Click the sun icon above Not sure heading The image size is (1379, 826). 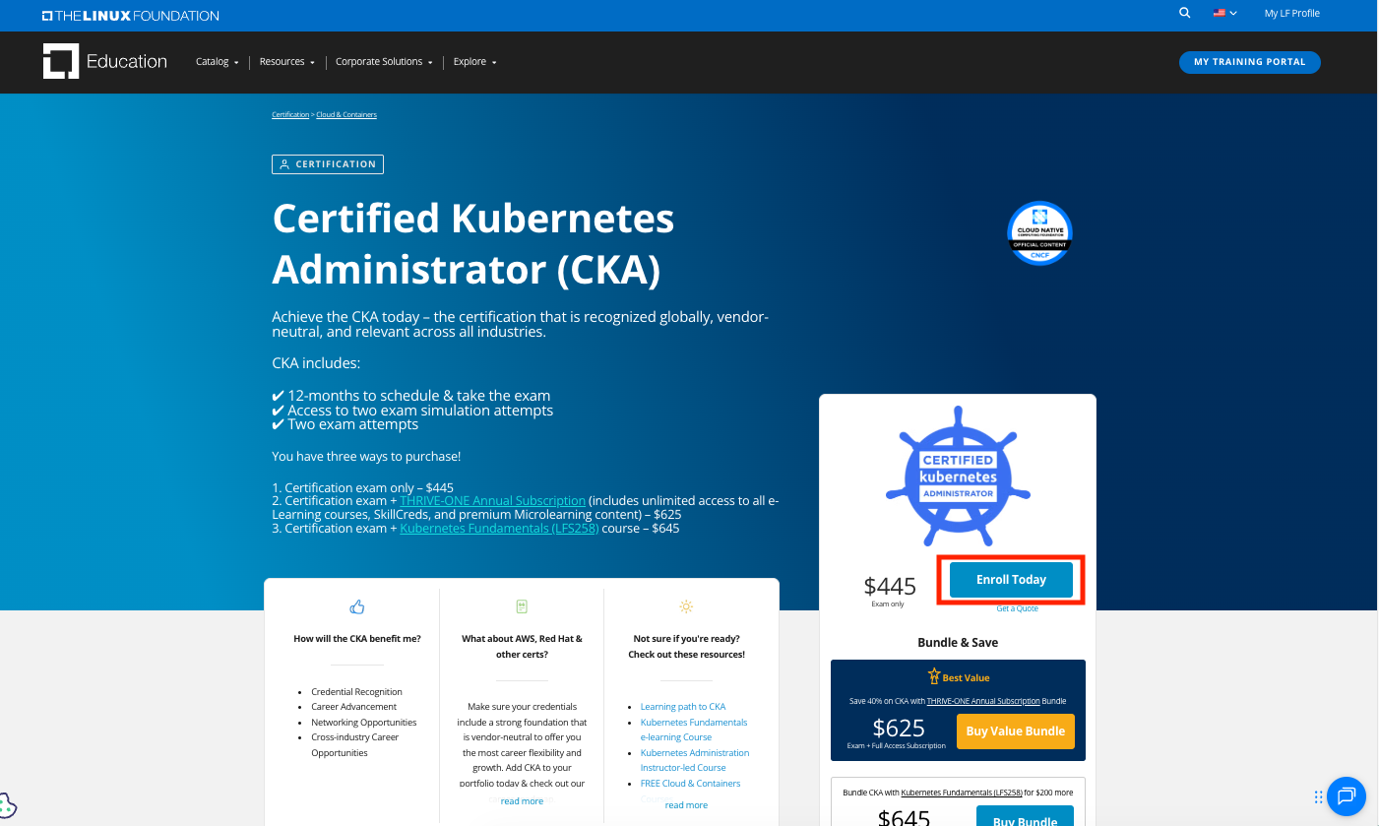pos(686,606)
